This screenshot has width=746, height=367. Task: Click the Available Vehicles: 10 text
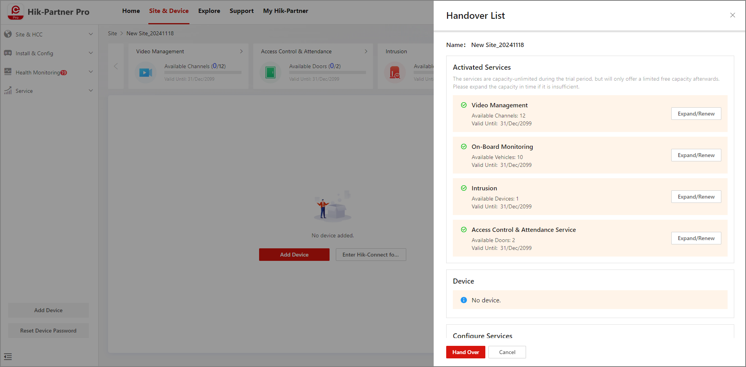(497, 157)
